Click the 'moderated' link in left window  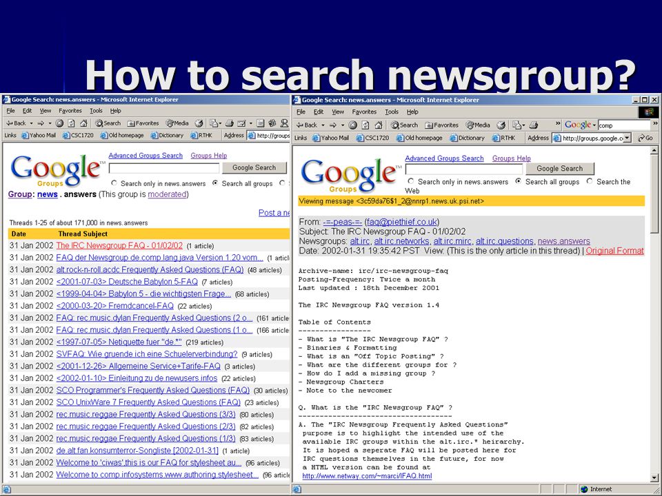tap(167, 194)
